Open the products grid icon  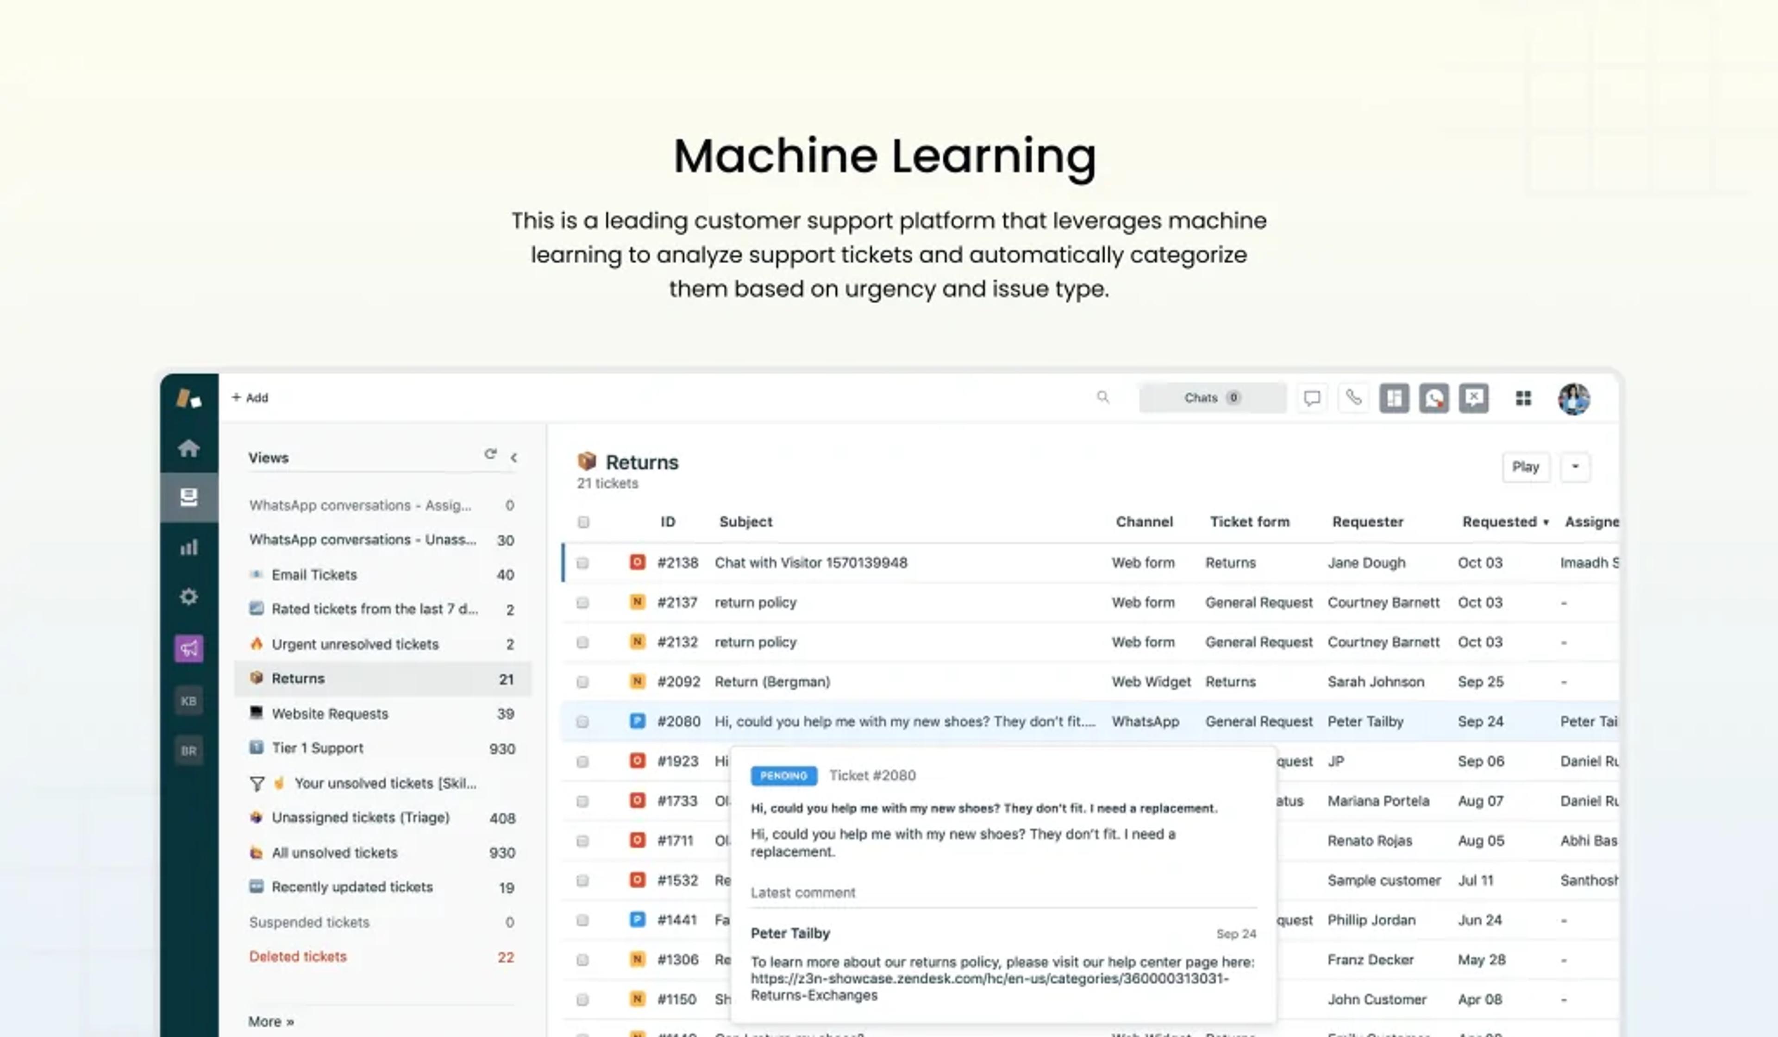pyautogui.click(x=1523, y=398)
